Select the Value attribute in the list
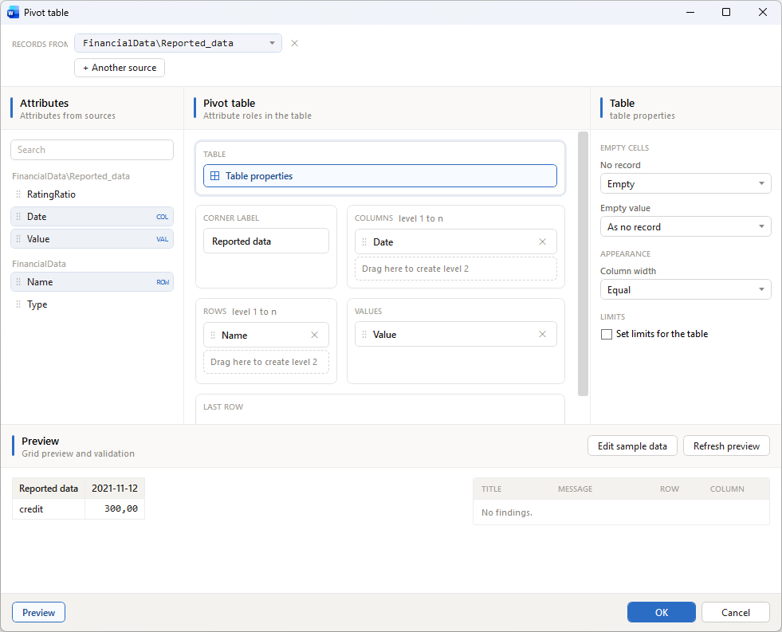This screenshot has width=782, height=632. coord(92,239)
